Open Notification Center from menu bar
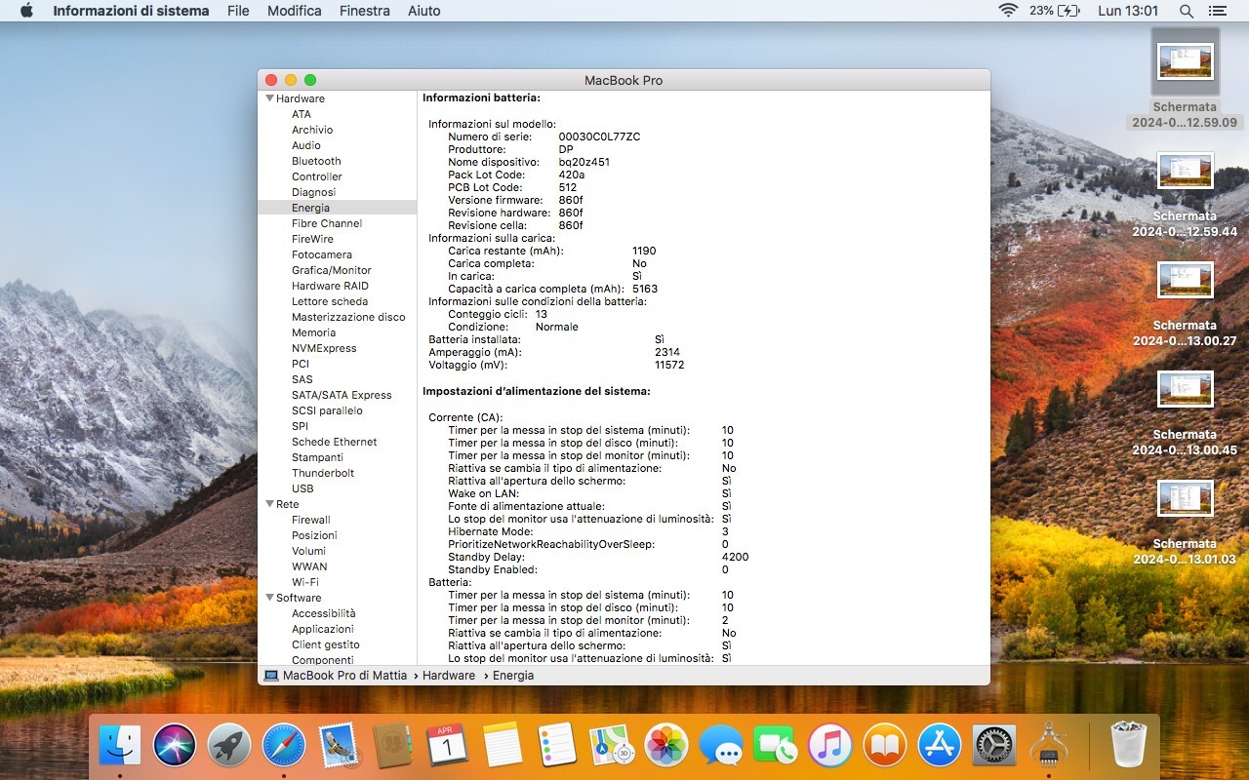The height and width of the screenshot is (780, 1249). (1217, 11)
